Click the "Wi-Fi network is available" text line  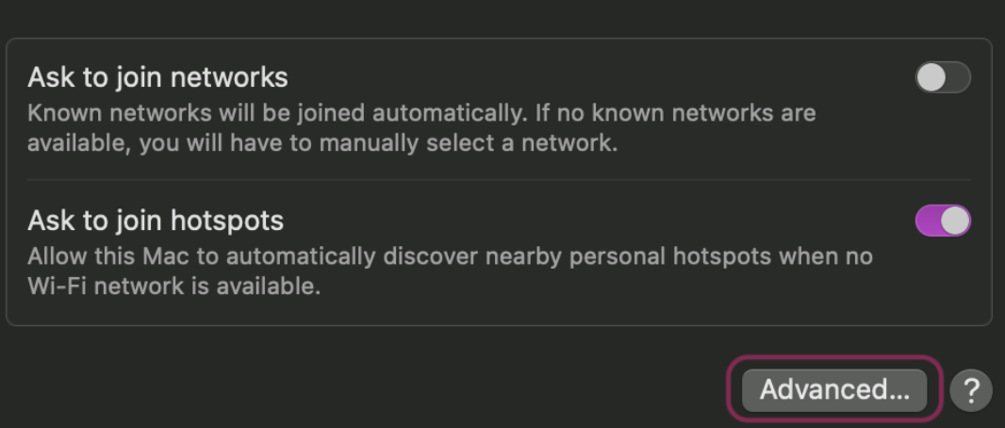174,286
